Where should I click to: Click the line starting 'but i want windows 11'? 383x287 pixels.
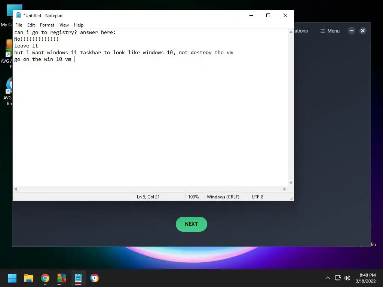(123, 52)
